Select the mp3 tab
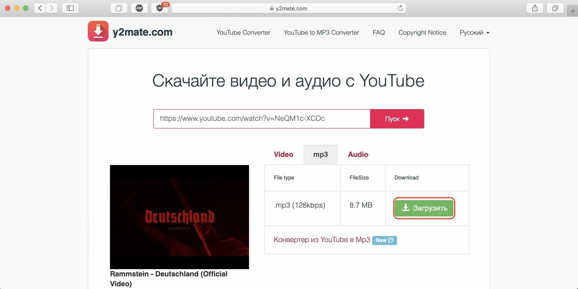 point(320,154)
